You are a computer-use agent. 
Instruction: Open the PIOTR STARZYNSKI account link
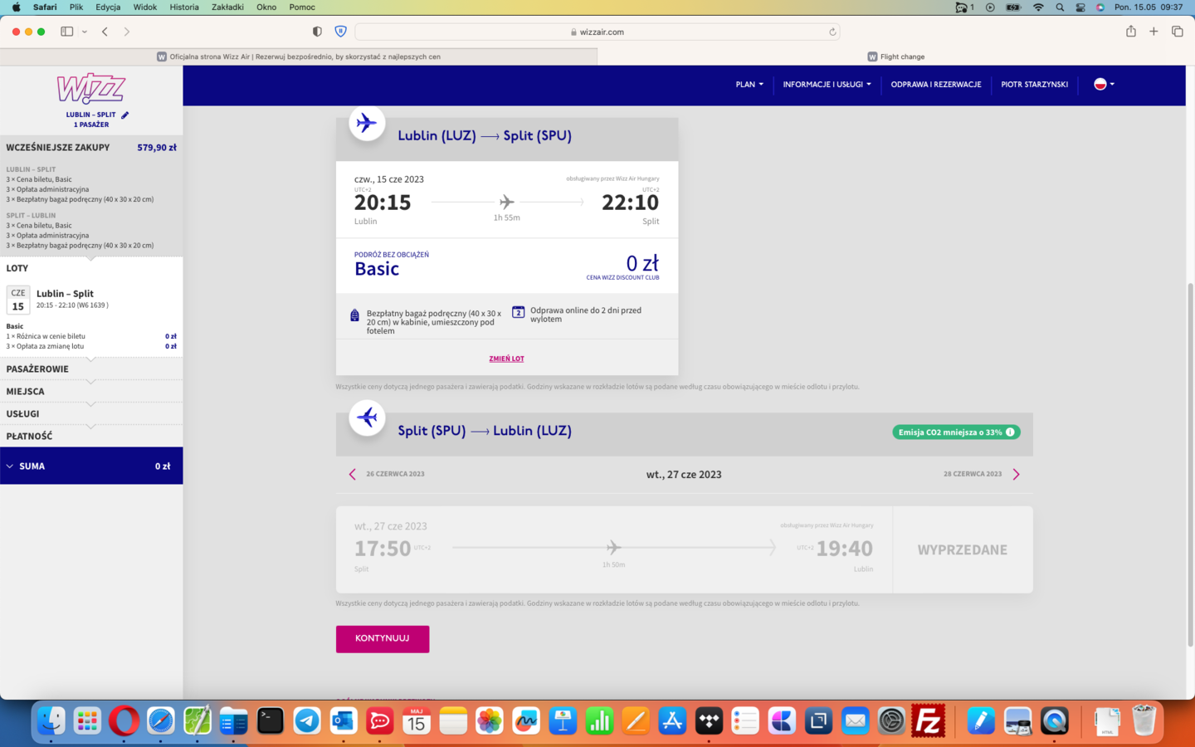[x=1034, y=85]
